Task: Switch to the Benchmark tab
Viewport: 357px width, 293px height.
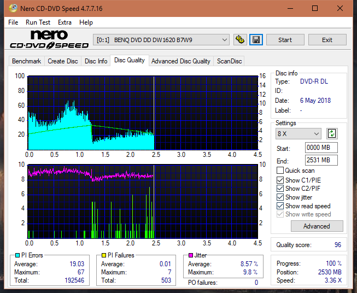Action: (27, 61)
